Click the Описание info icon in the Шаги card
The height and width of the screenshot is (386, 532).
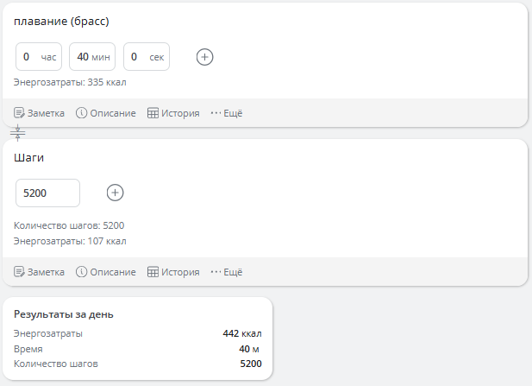pos(83,272)
